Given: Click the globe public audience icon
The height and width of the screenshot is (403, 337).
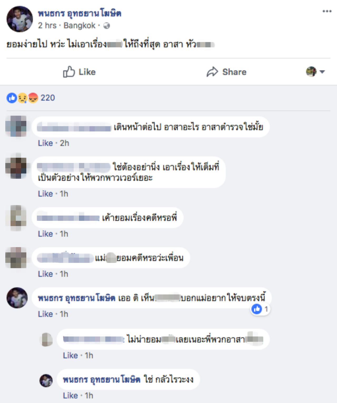Looking at the screenshot, I should coord(106,26).
